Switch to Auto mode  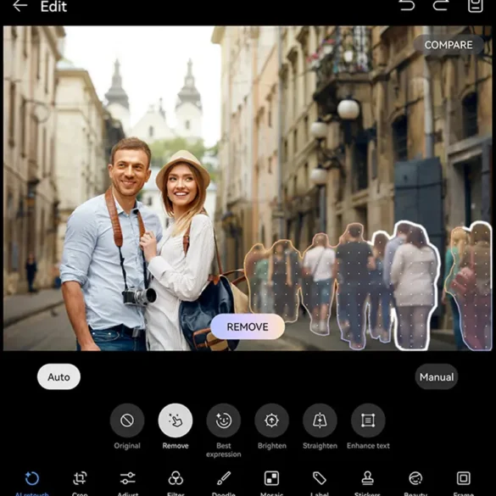coord(59,376)
